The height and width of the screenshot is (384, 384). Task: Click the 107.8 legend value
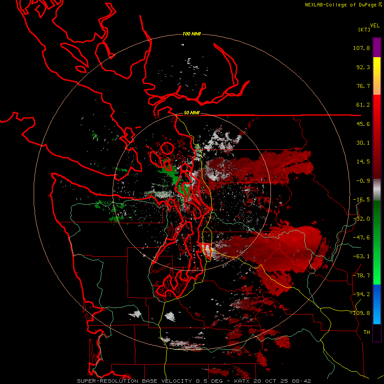[x=361, y=48]
